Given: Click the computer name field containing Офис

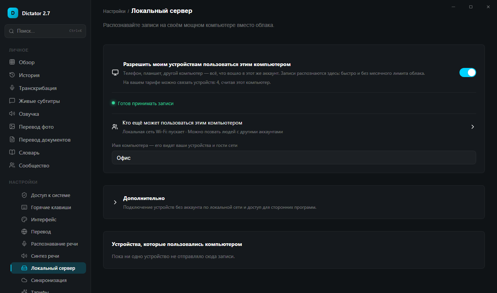Looking at the screenshot, I should (x=294, y=158).
